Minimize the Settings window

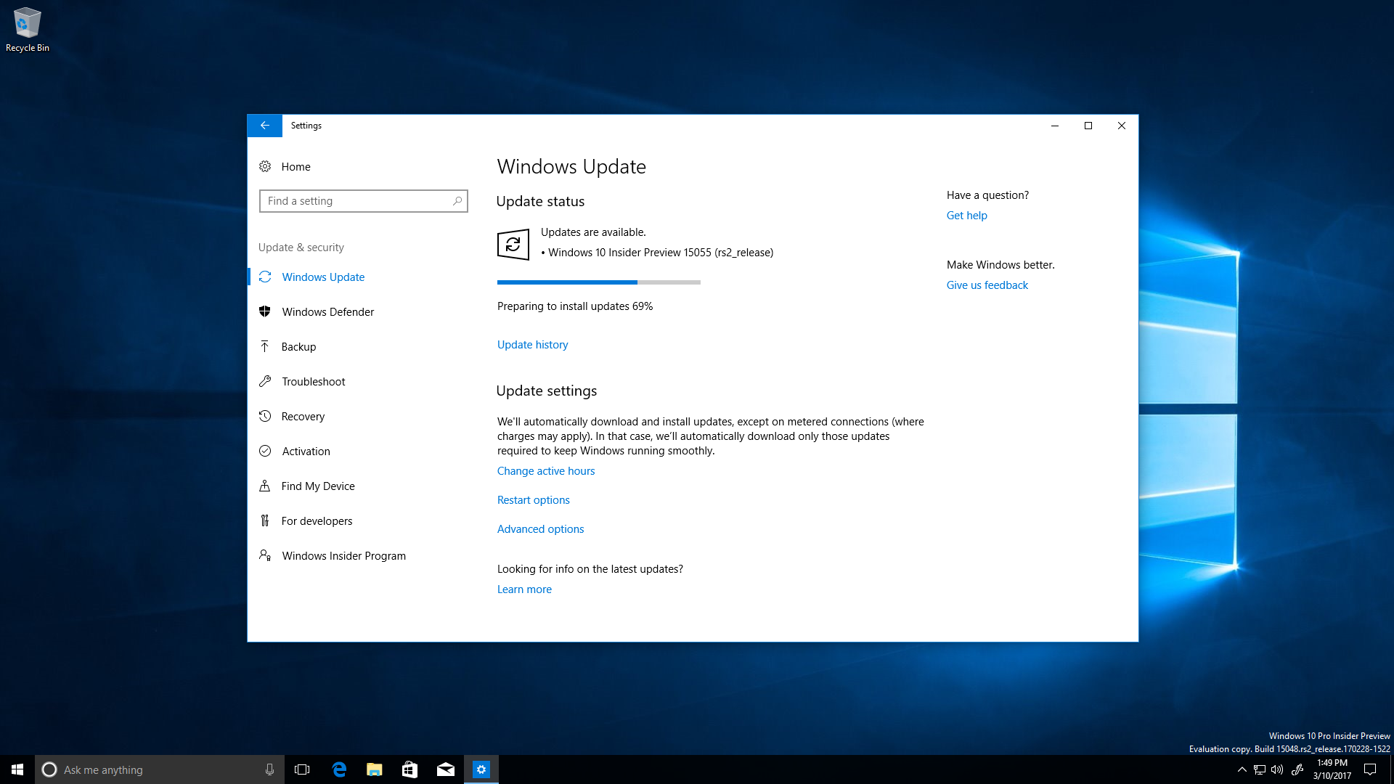pyautogui.click(x=1055, y=126)
